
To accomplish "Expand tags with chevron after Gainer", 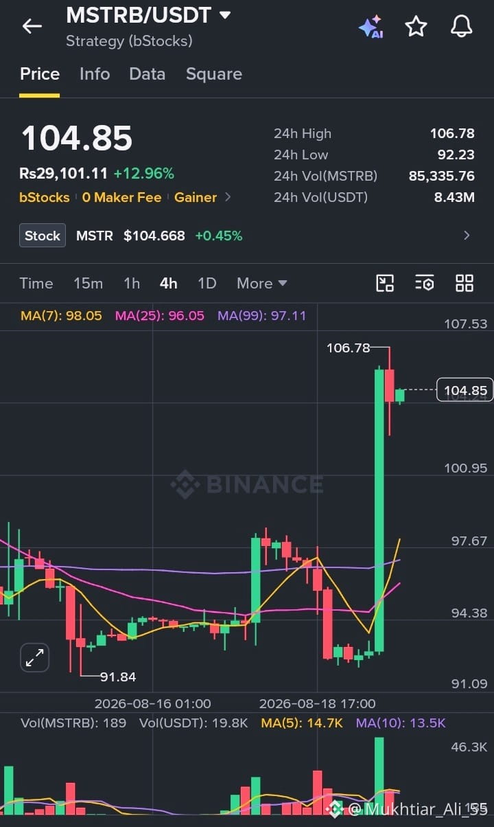I will pyautogui.click(x=228, y=197).
